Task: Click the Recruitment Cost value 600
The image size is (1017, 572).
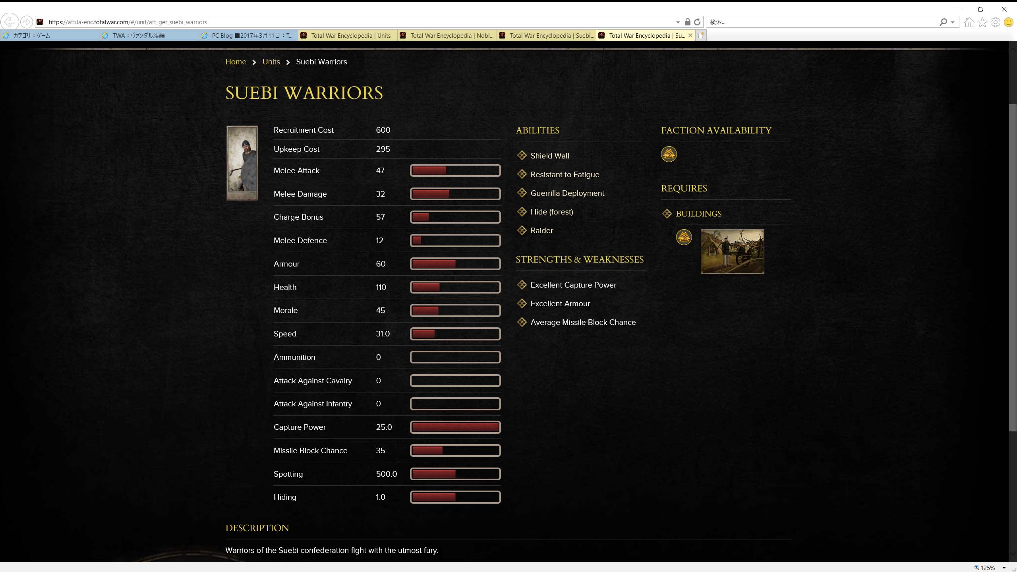Action: [383, 130]
